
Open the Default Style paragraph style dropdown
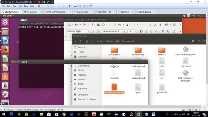tap(89, 31)
